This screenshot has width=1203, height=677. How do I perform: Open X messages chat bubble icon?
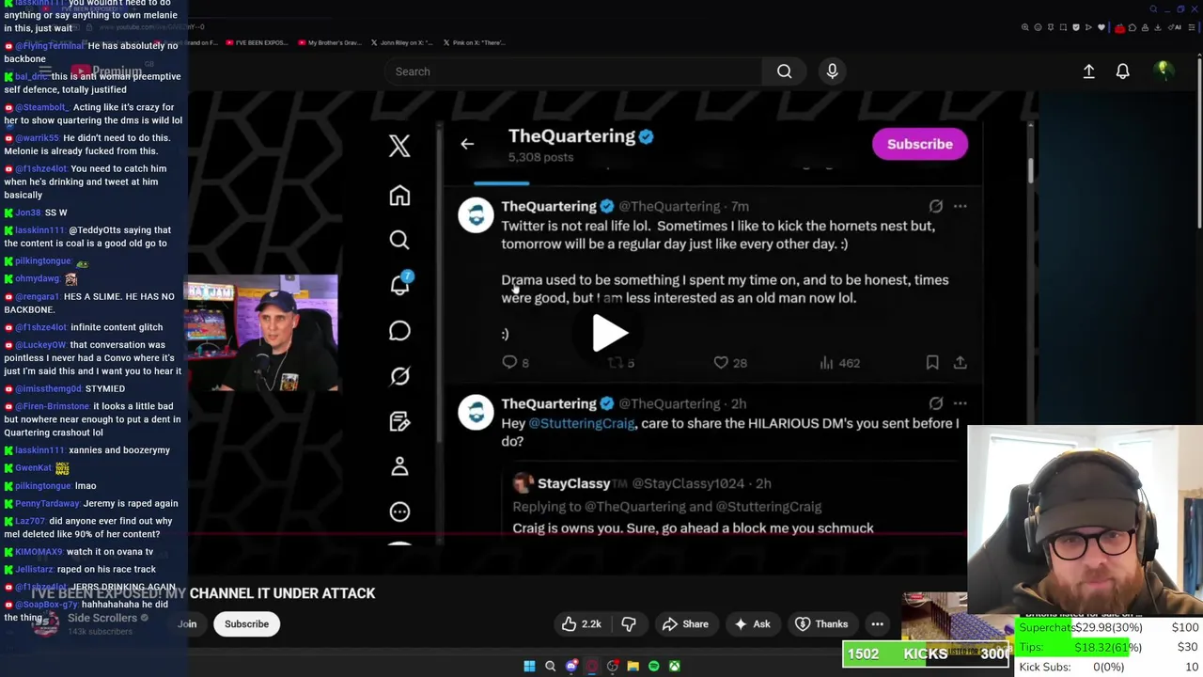399,330
